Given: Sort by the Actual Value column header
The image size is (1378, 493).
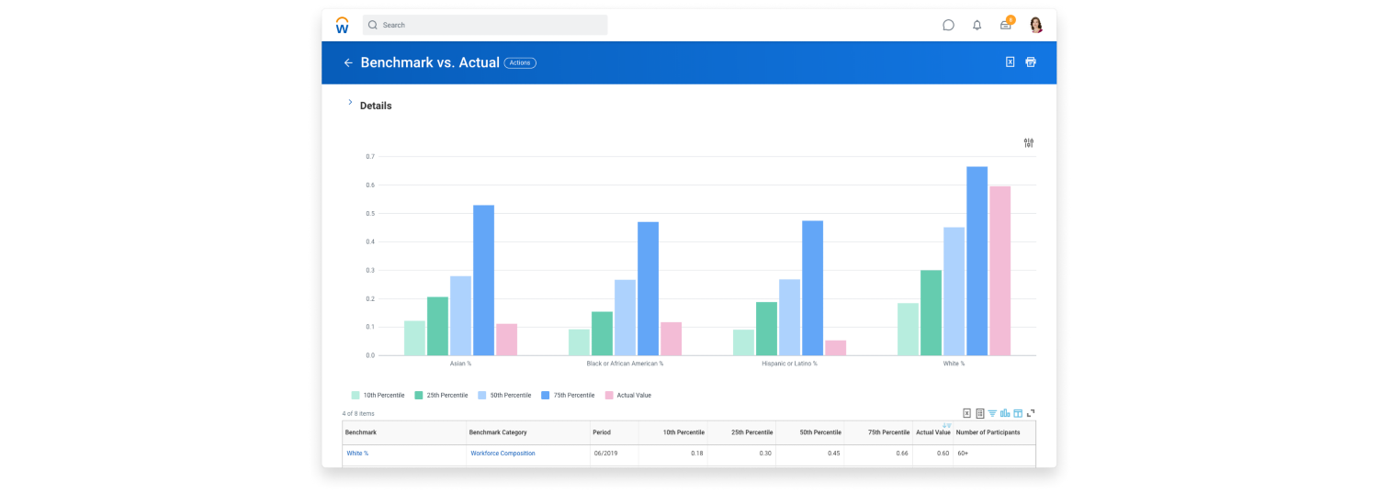Looking at the screenshot, I should 932,432.
